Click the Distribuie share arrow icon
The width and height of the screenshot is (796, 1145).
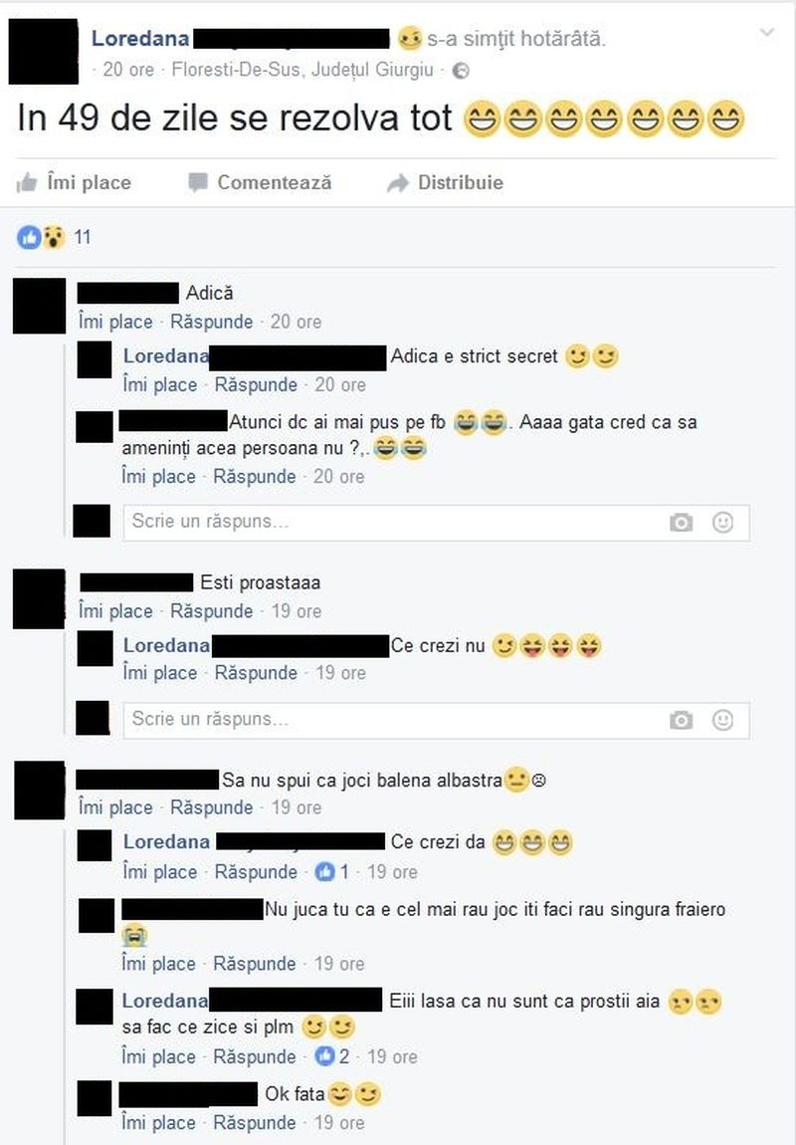pyautogui.click(x=398, y=182)
